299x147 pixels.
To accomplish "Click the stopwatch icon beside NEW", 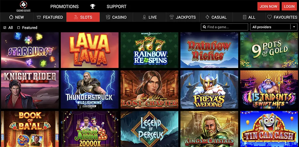I will click(11, 17).
